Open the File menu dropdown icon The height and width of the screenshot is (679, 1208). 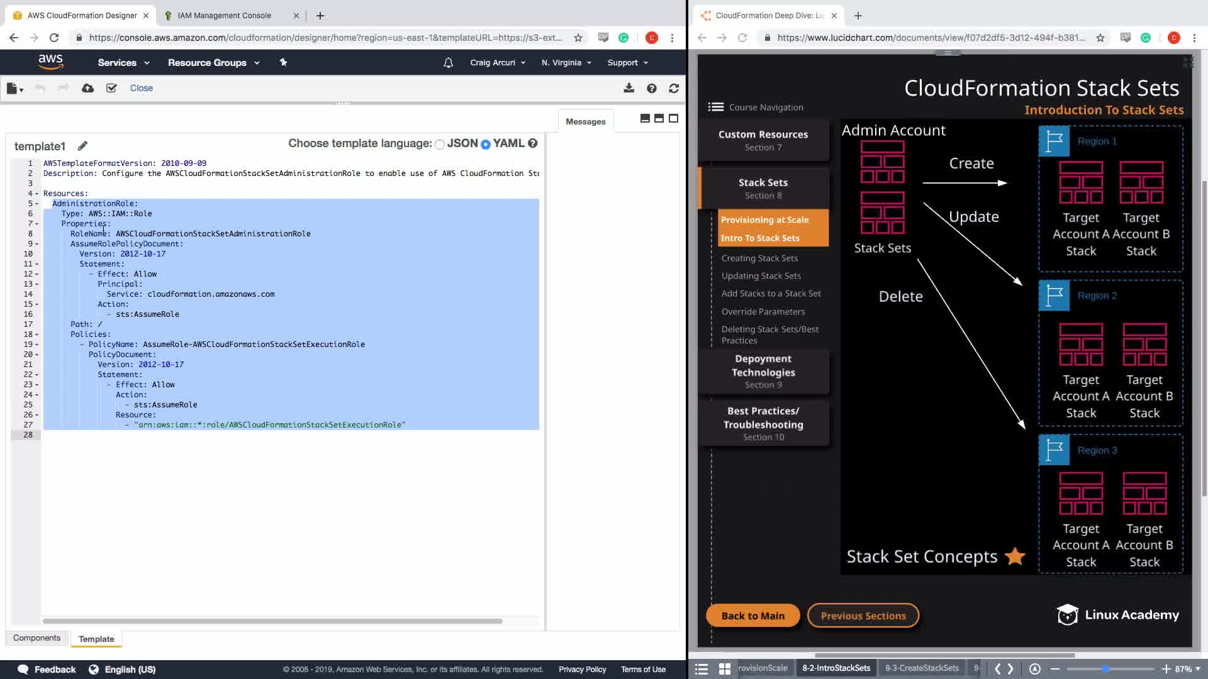point(14,89)
